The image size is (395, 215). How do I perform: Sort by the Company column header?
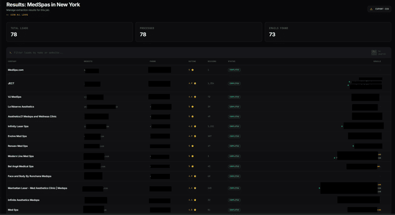(x=12, y=61)
